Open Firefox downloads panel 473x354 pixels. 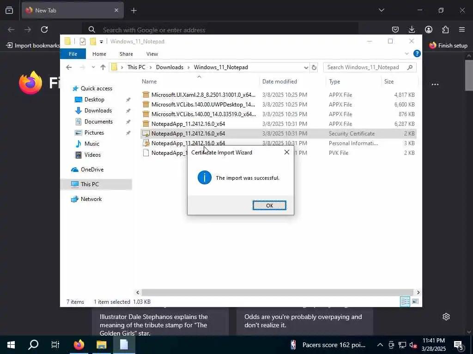click(412, 29)
